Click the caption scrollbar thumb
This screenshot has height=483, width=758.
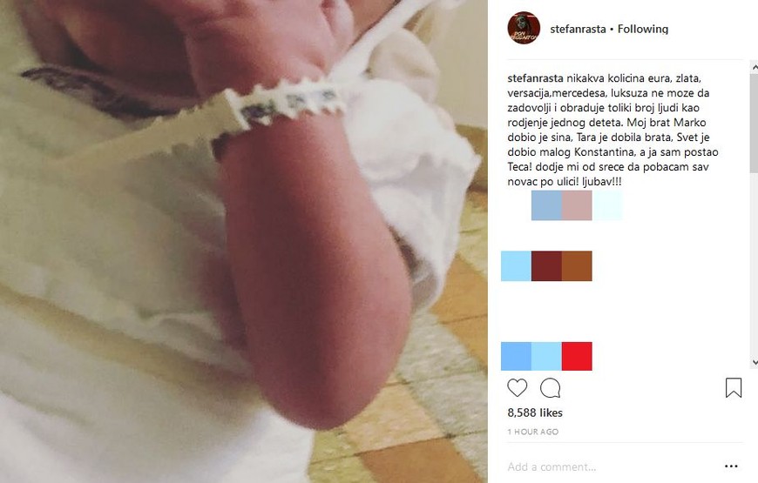point(755,124)
